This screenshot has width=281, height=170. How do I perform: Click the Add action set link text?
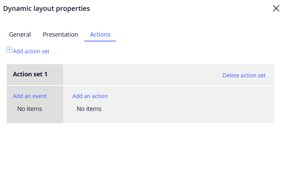point(31,52)
